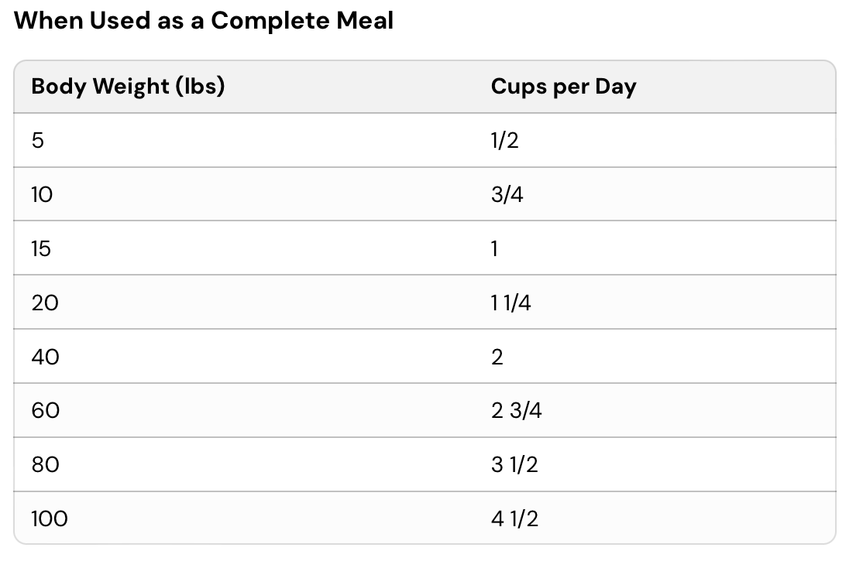Select the "4 1/2" cups per day cell
The width and height of the screenshot is (863, 568).
(514, 518)
